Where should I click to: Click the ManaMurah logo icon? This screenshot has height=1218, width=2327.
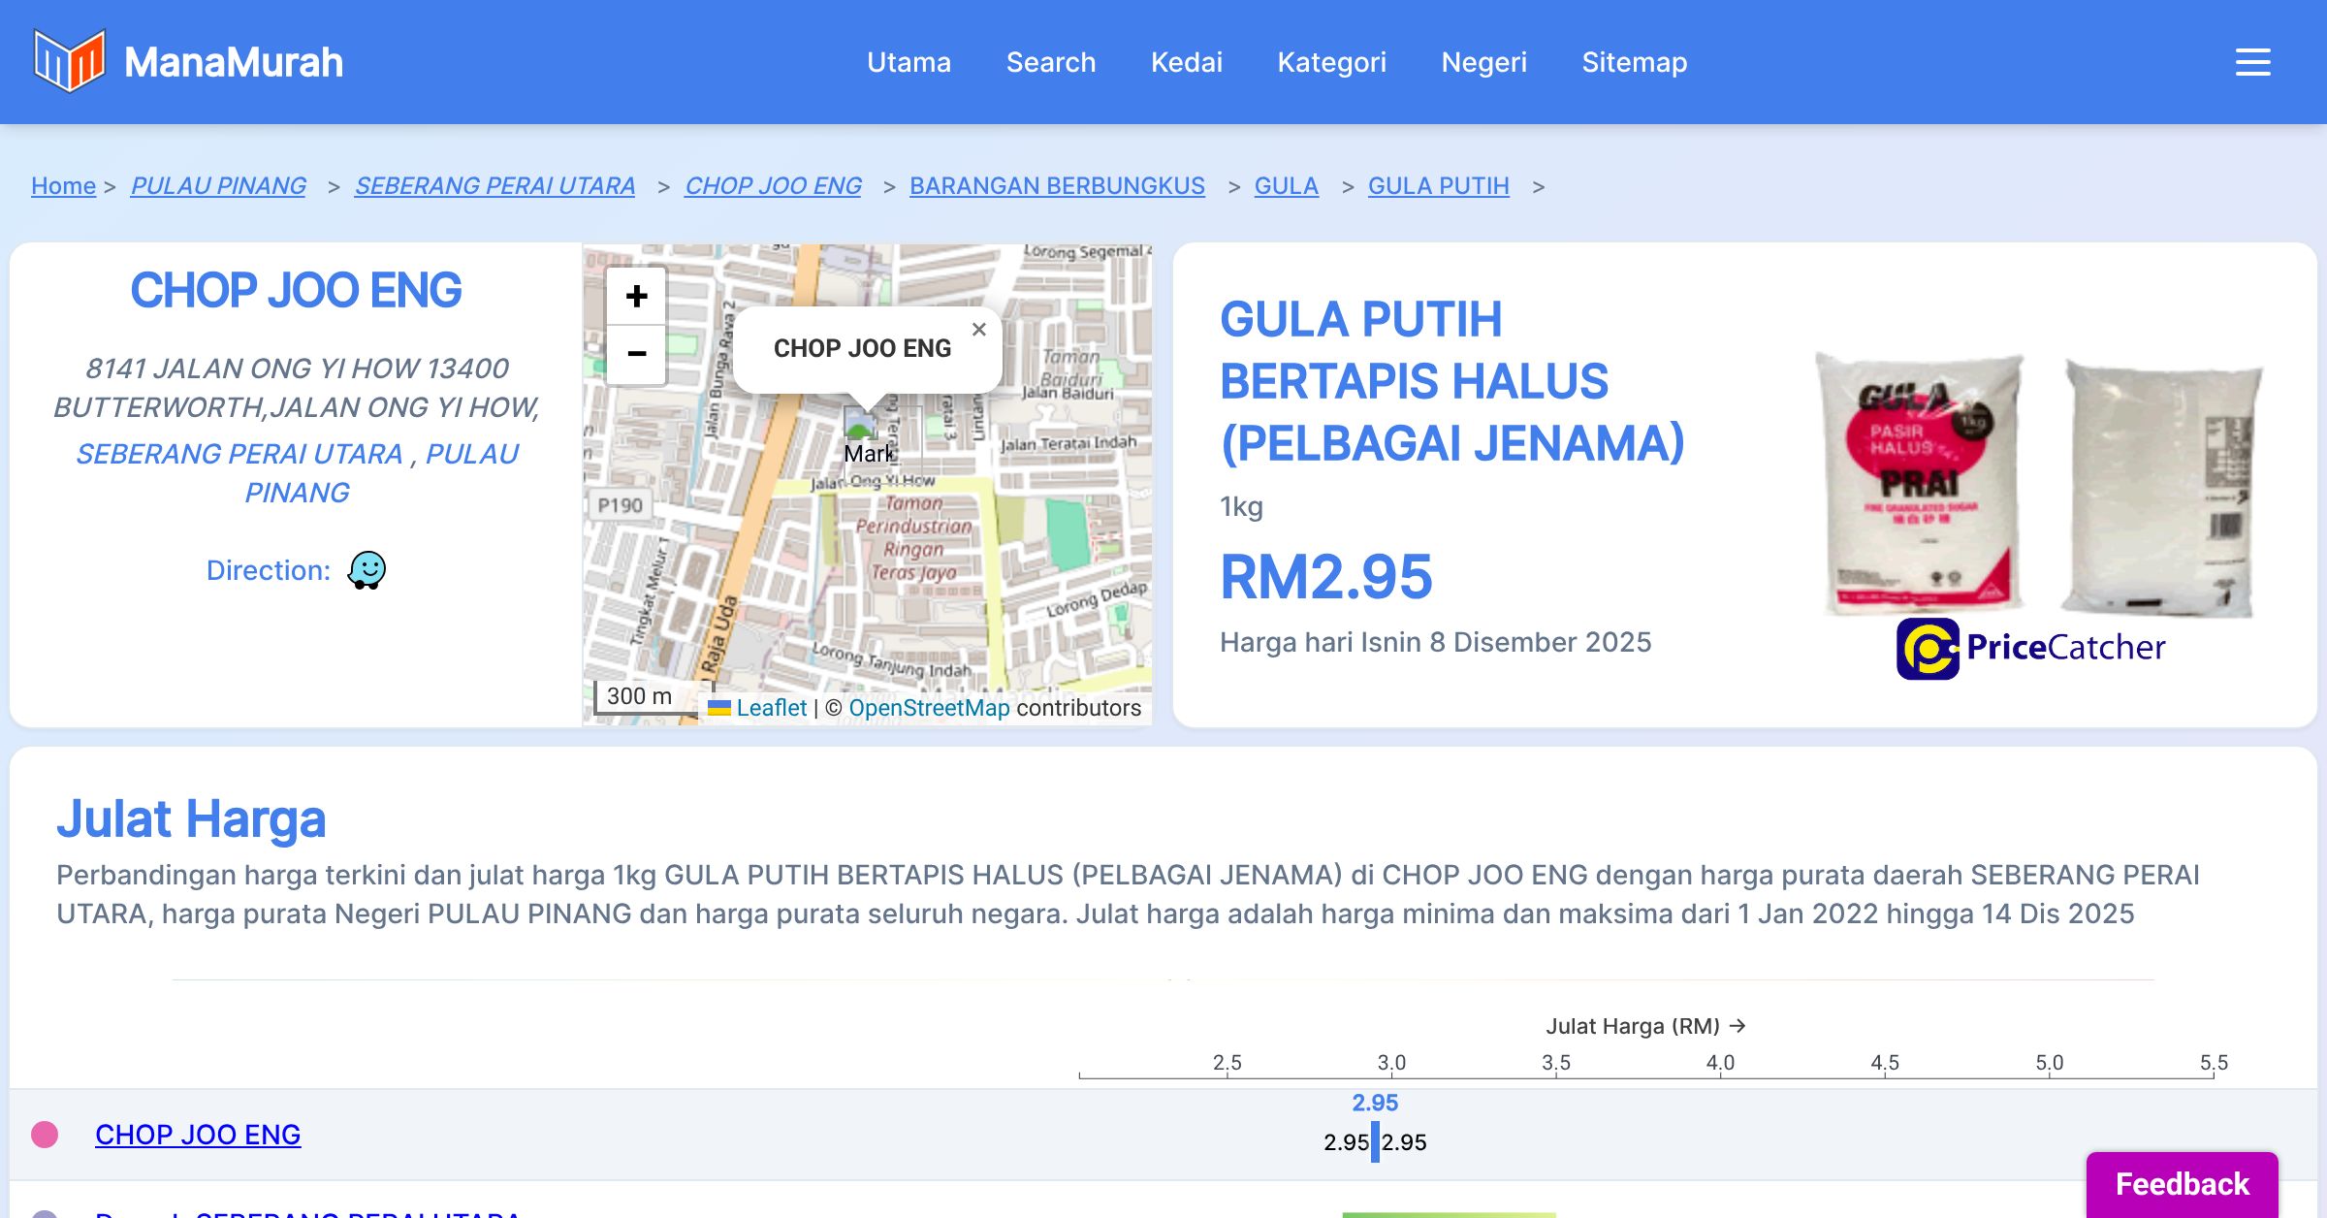pos(68,61)
